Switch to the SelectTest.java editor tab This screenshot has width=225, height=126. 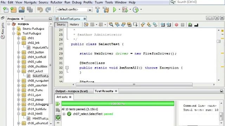(70, 19)
